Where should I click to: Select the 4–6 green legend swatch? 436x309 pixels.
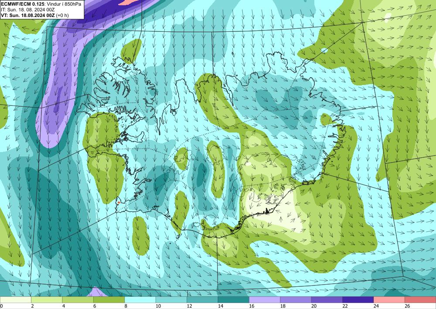click(x=78, y=300)
